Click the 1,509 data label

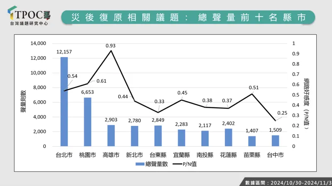tap(276, 130)
